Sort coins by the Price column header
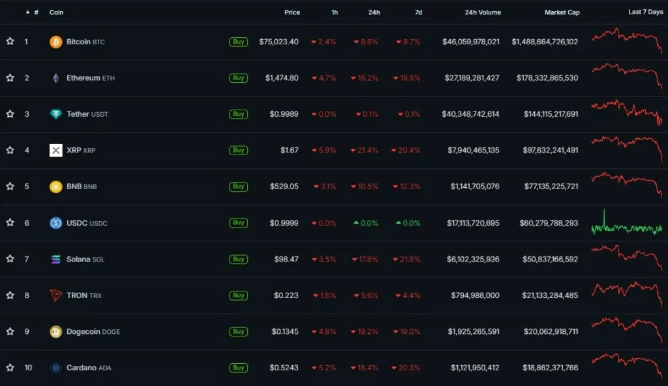 click(292, 12)
